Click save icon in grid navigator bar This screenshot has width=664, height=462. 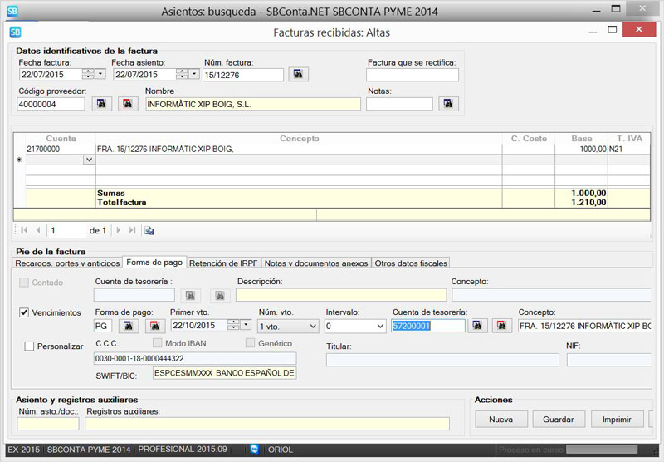[149, 230]
